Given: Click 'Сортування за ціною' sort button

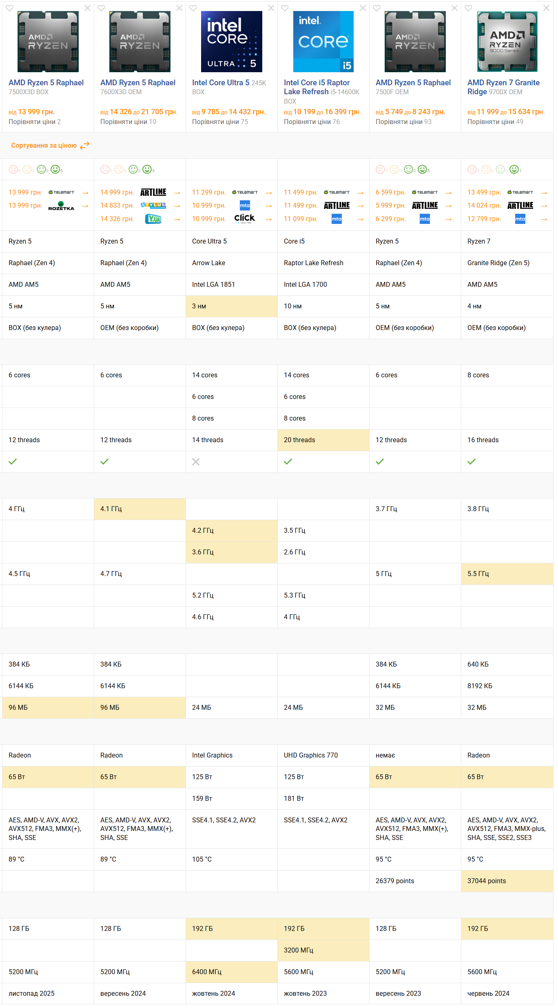Looking at the screenshot, I should [44, 146].
